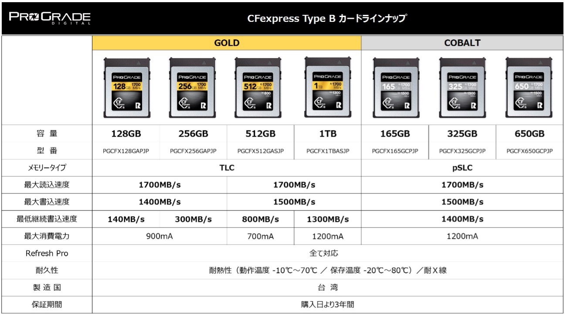Click the メモリータイプ row label
This screenshot has height=316, width=567.
[x=47, y=168]
